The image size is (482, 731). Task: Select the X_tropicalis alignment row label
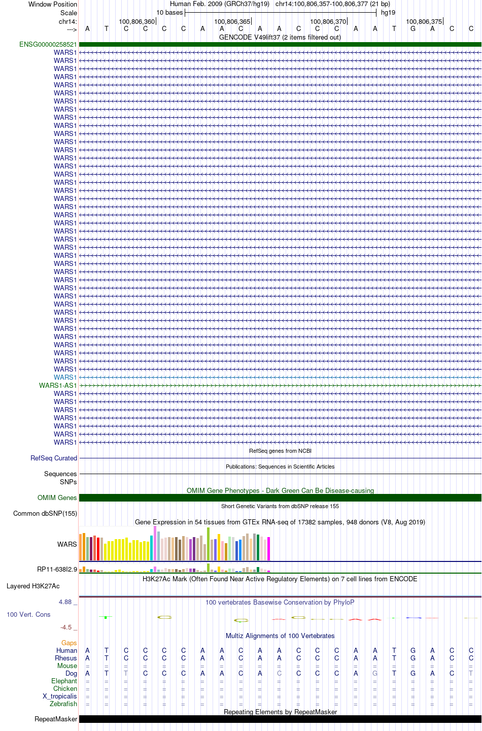click(60, 696)
